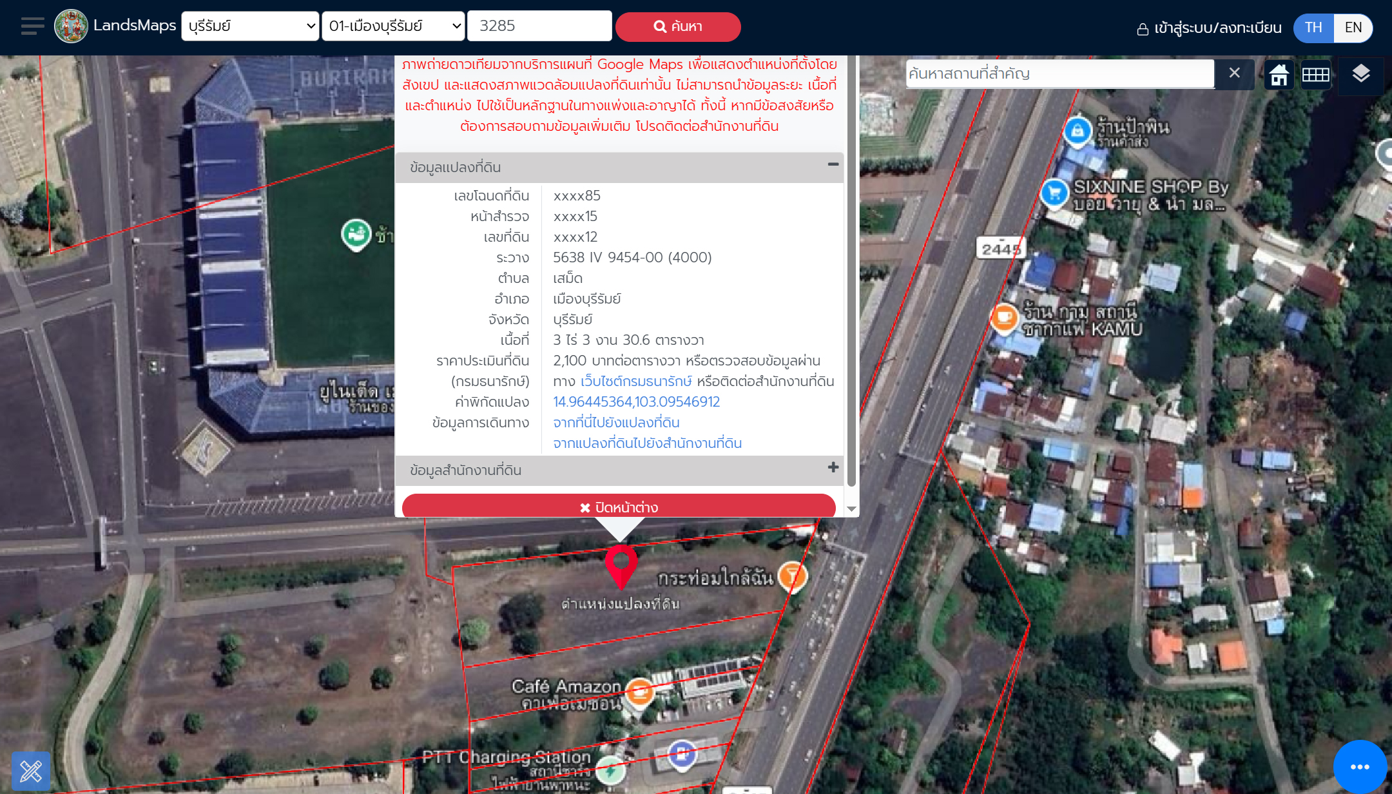The height and width of the screenshot is (794, 1392).
Task: Click the Café Amazon map marker
Action: tap(639, 693)
